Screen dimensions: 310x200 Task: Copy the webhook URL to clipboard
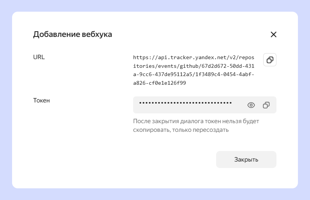[270, 60]
